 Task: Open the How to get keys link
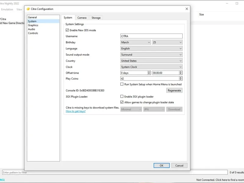click(76, 111)
